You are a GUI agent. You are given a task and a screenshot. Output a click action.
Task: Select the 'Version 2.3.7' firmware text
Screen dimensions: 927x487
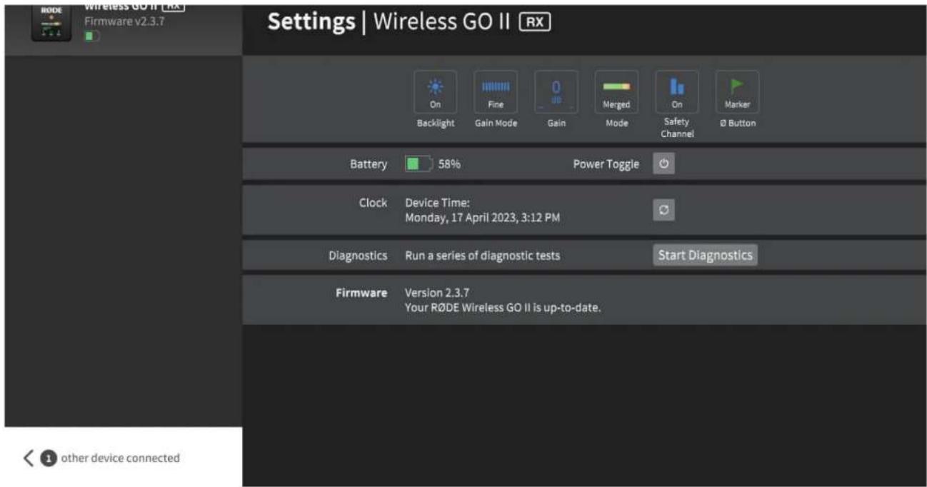pos(437,293)
